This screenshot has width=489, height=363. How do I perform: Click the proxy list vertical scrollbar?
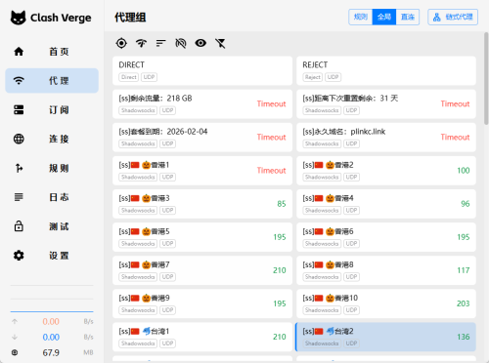click(x=486, y=78)
